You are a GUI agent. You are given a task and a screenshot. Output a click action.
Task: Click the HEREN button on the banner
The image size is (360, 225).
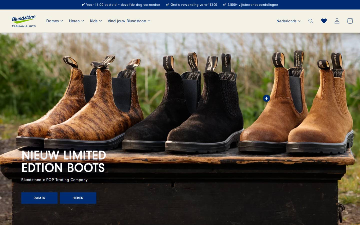pos(78,198)
